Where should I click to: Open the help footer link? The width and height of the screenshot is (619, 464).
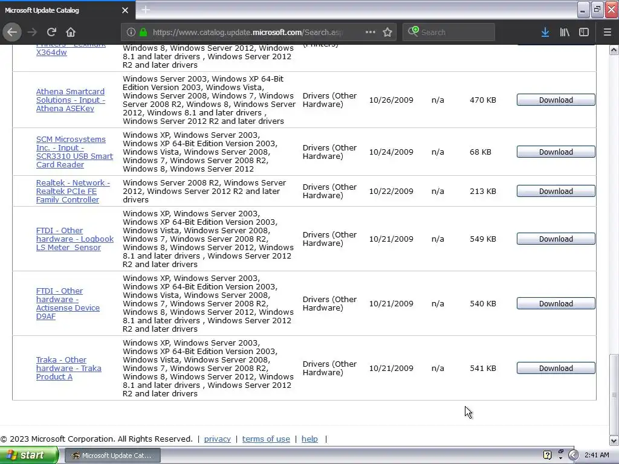coord(309,439)
